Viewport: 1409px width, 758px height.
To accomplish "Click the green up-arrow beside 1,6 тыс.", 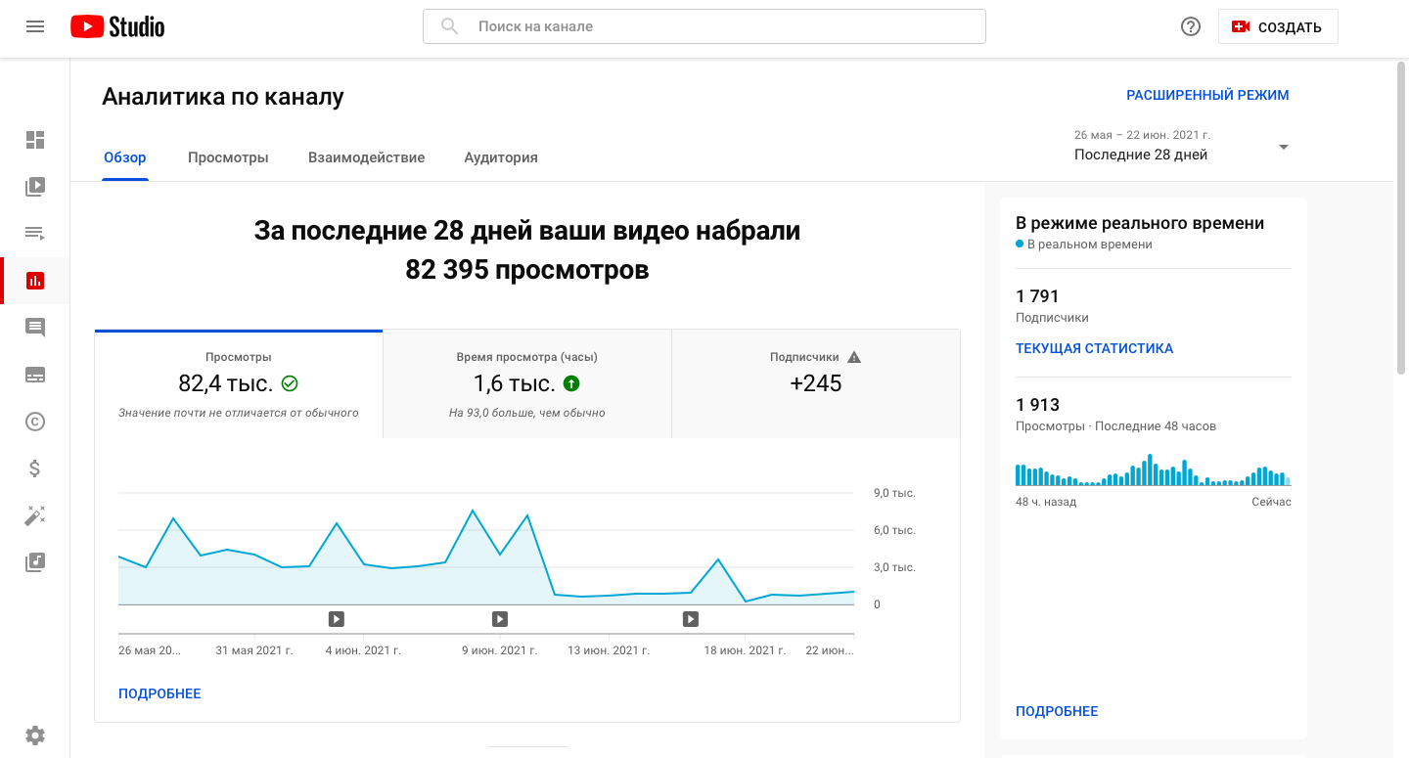I will [x=571, y=383].
